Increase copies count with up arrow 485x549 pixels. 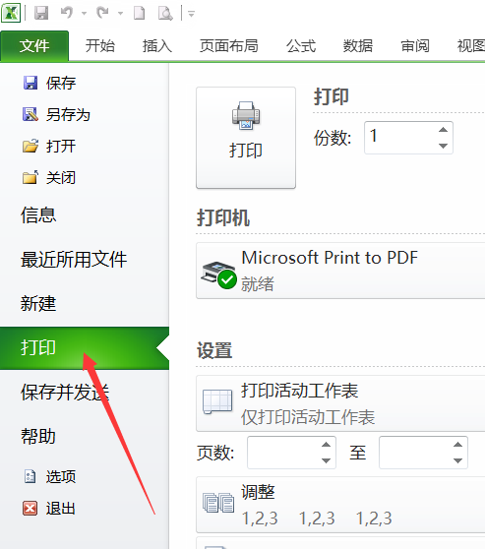click(x=444, y=130)
